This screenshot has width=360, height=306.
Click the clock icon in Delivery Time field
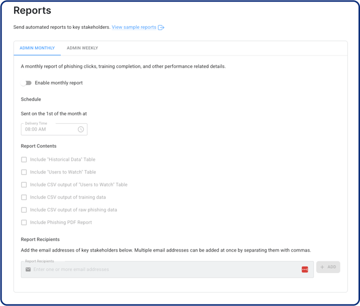coord(81,129)
